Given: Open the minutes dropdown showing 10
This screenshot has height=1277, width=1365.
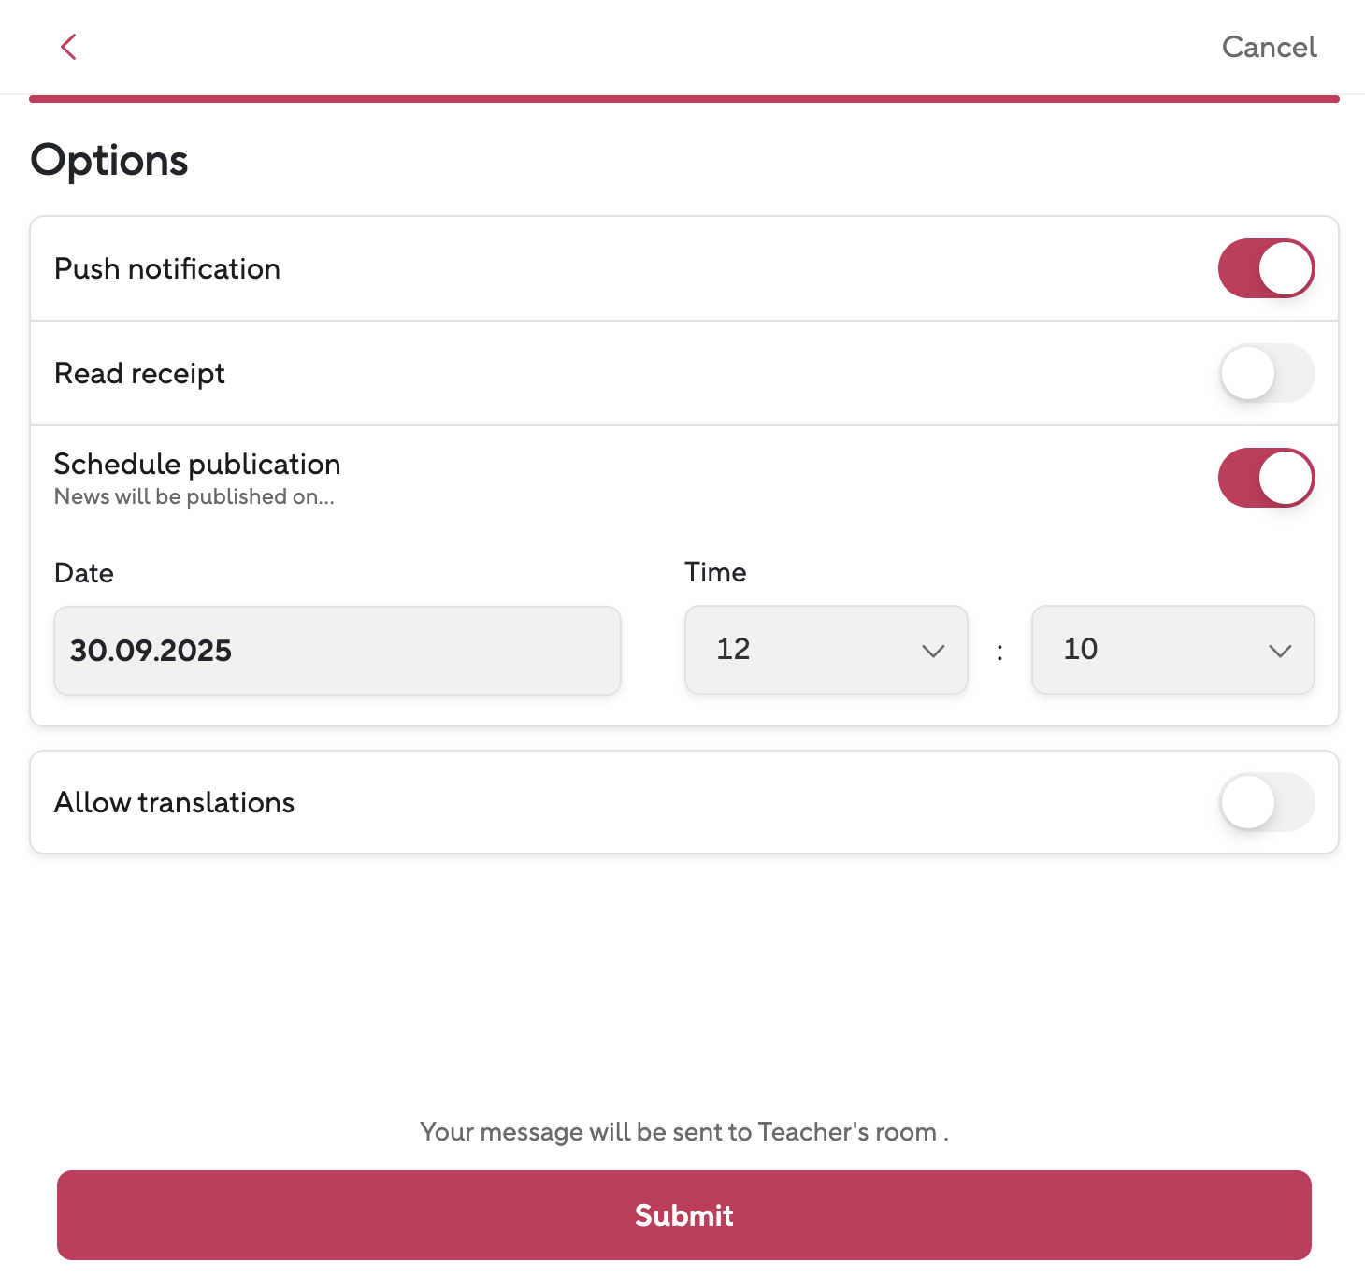Looking at the screenshot, I should (x=1172, y=650).
